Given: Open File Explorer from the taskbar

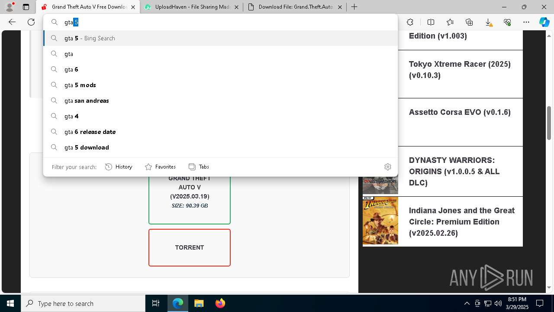Looking at the screenshot, I should [x=199, y=303].
